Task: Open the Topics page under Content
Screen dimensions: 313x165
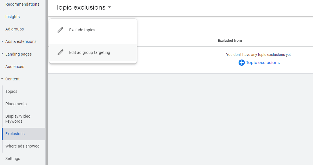Action: 11,91
